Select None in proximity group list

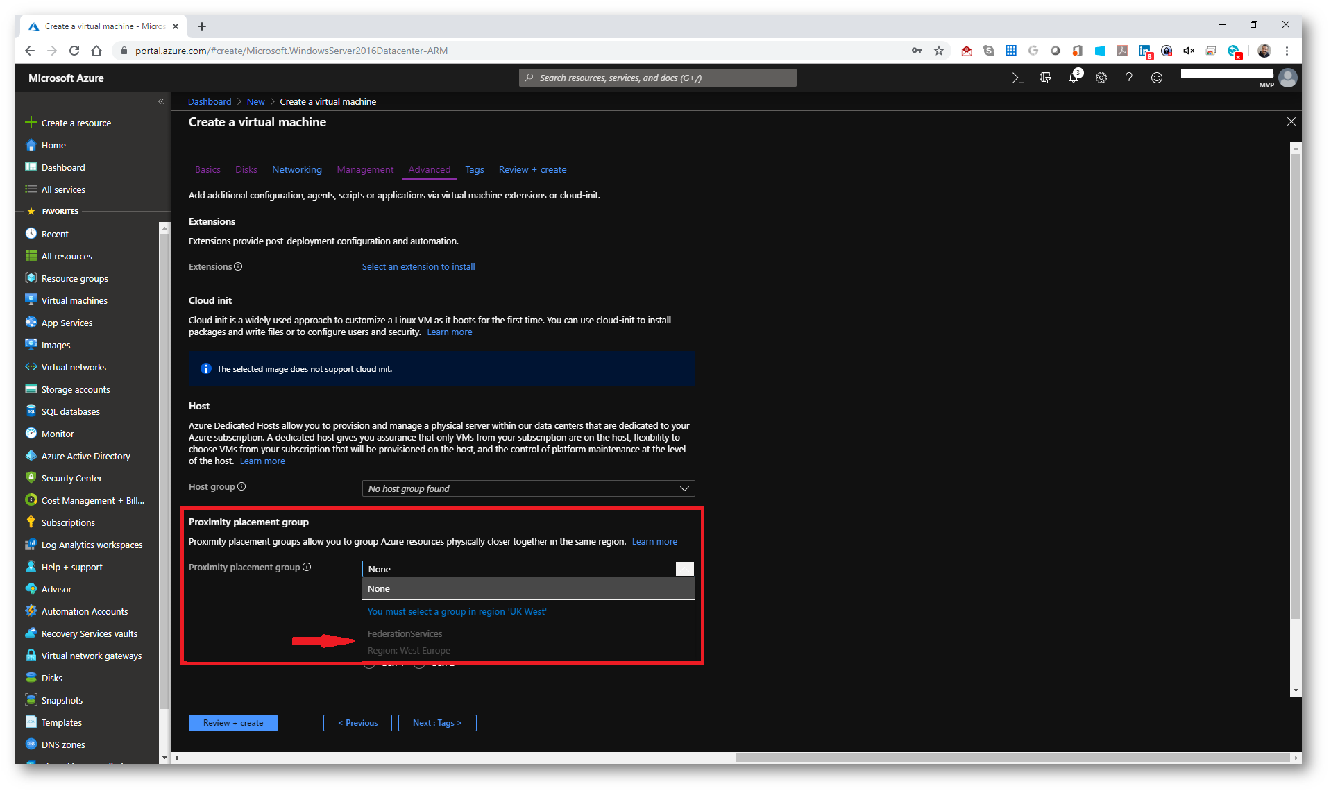(x=528, y=588)
